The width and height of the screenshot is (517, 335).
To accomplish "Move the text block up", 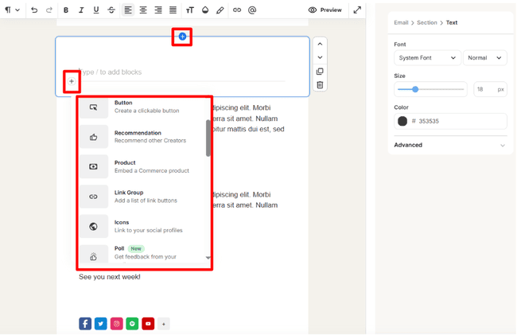I will click(x=320, y=44).
